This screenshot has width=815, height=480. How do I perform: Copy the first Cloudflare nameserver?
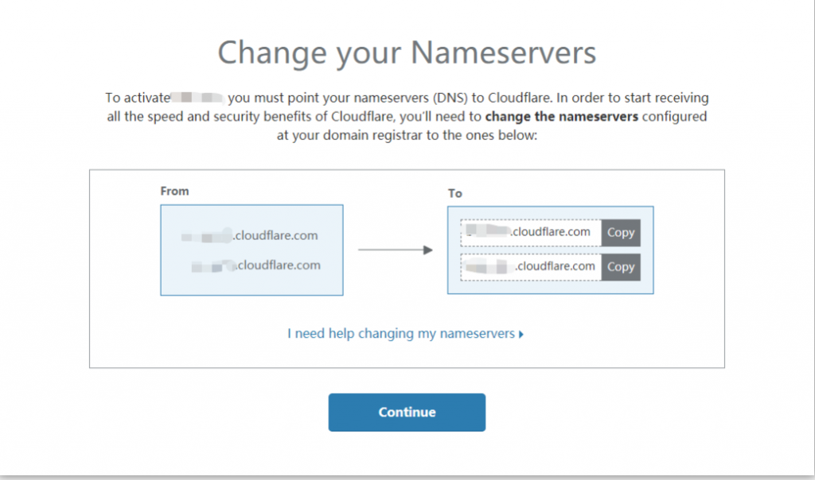pyautogui.click(x=621, y=233)
